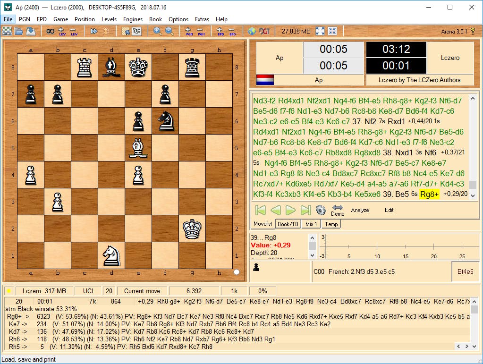Click the save game toolbar icon
The image size is (483, 364).
pos(30,31)
